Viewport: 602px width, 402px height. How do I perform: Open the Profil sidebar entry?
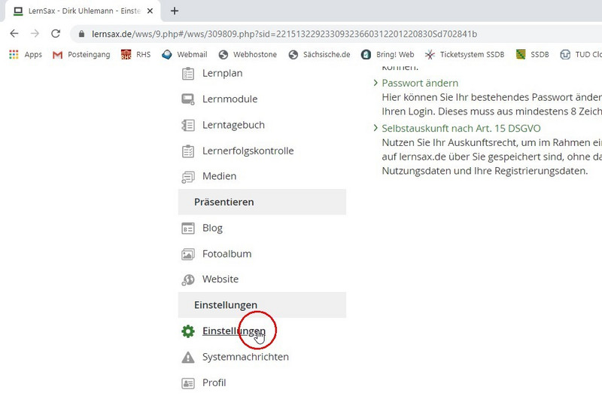point(214,382)
